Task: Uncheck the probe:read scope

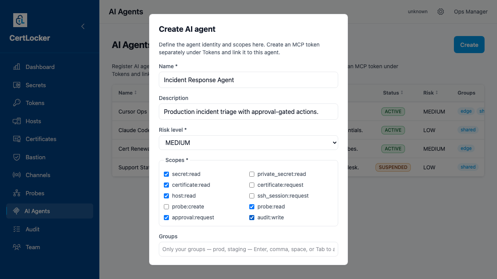Action: pos(252,207)
